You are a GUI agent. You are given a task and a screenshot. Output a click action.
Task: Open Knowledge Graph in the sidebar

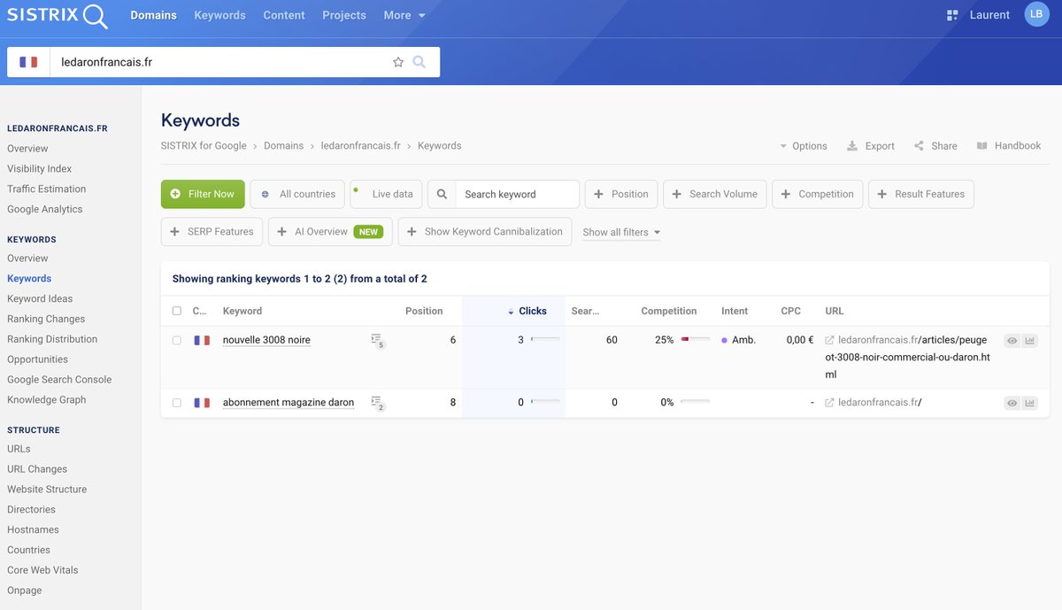[x=47, y=400]
